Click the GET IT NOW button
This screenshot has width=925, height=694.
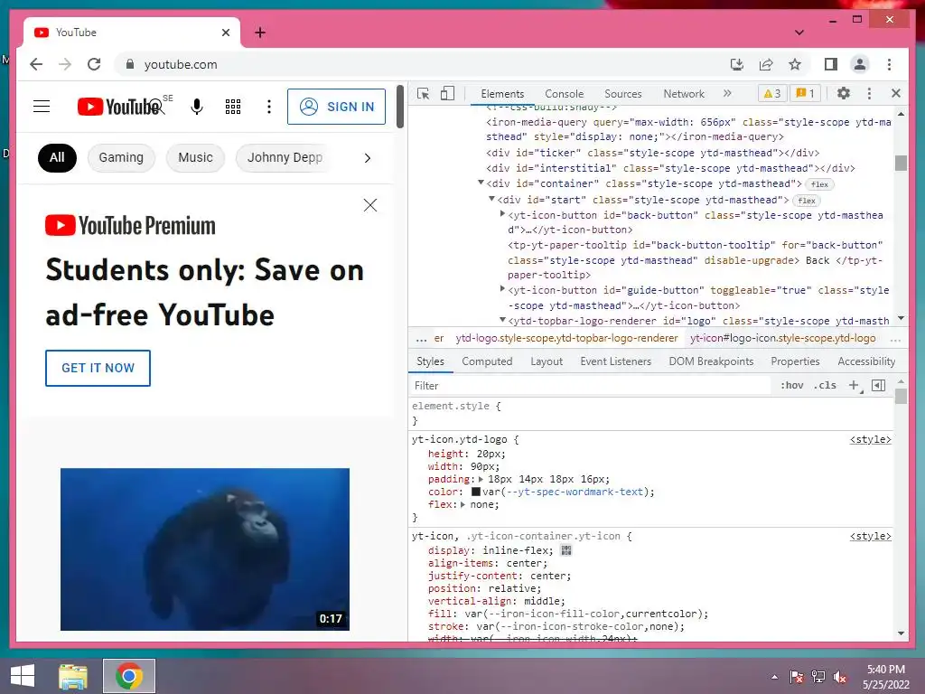click(x=98, y=369)
